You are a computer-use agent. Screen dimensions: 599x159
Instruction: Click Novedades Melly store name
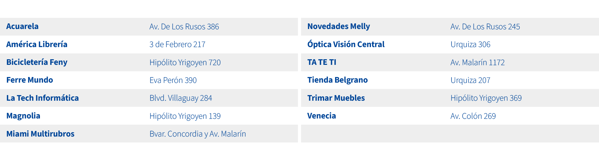coord(338,26)
